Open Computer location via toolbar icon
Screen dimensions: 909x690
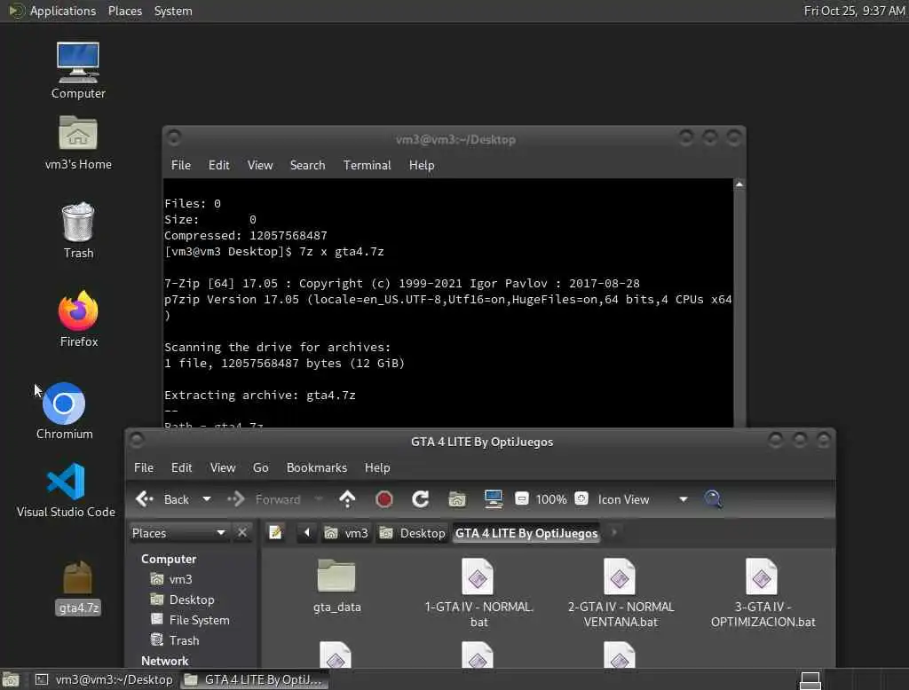494,499
